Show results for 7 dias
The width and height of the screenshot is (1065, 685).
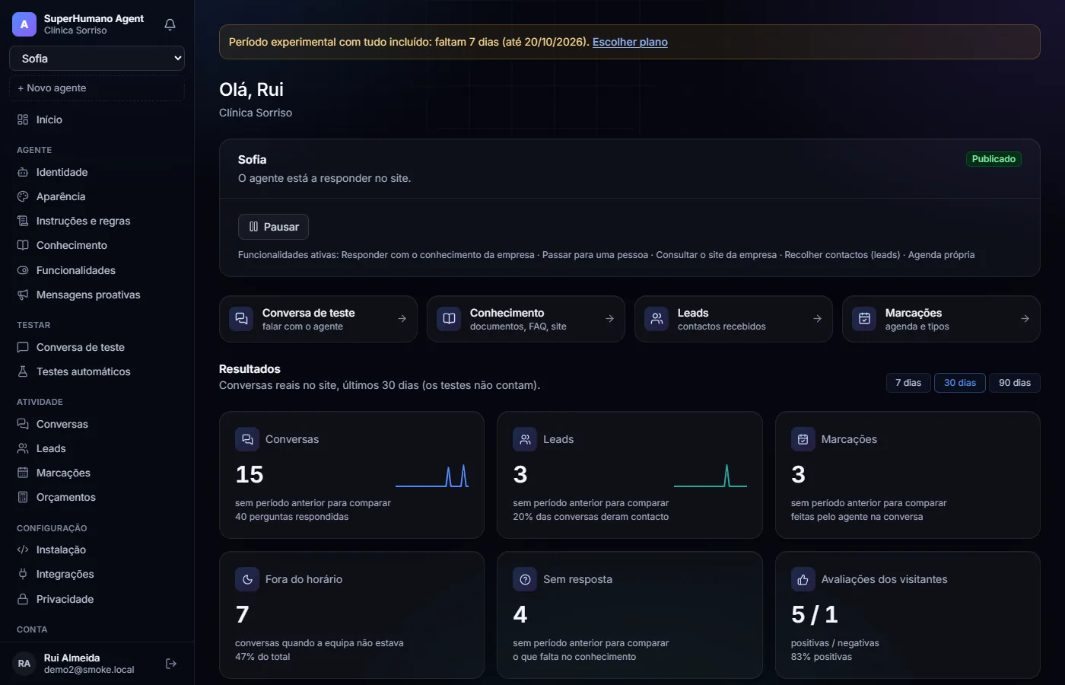coord(908,383)
